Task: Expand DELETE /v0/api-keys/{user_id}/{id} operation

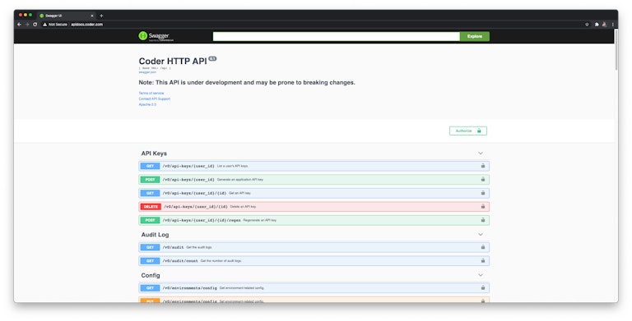Action: point(314,206)
